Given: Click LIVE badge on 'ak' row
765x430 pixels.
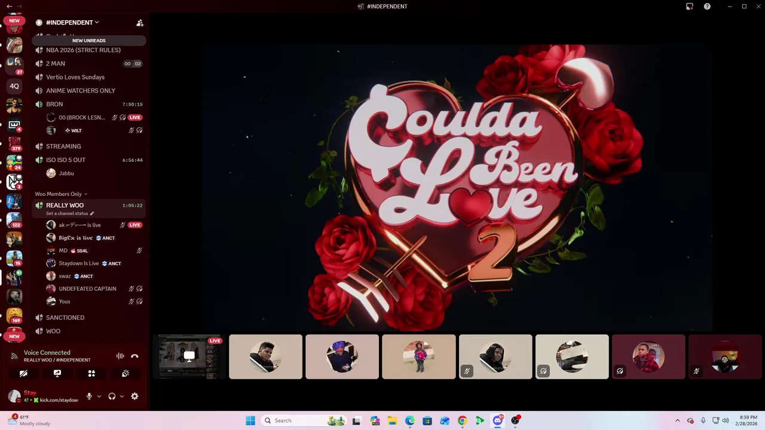Looking at the screenshot, I should coord(135,225).
